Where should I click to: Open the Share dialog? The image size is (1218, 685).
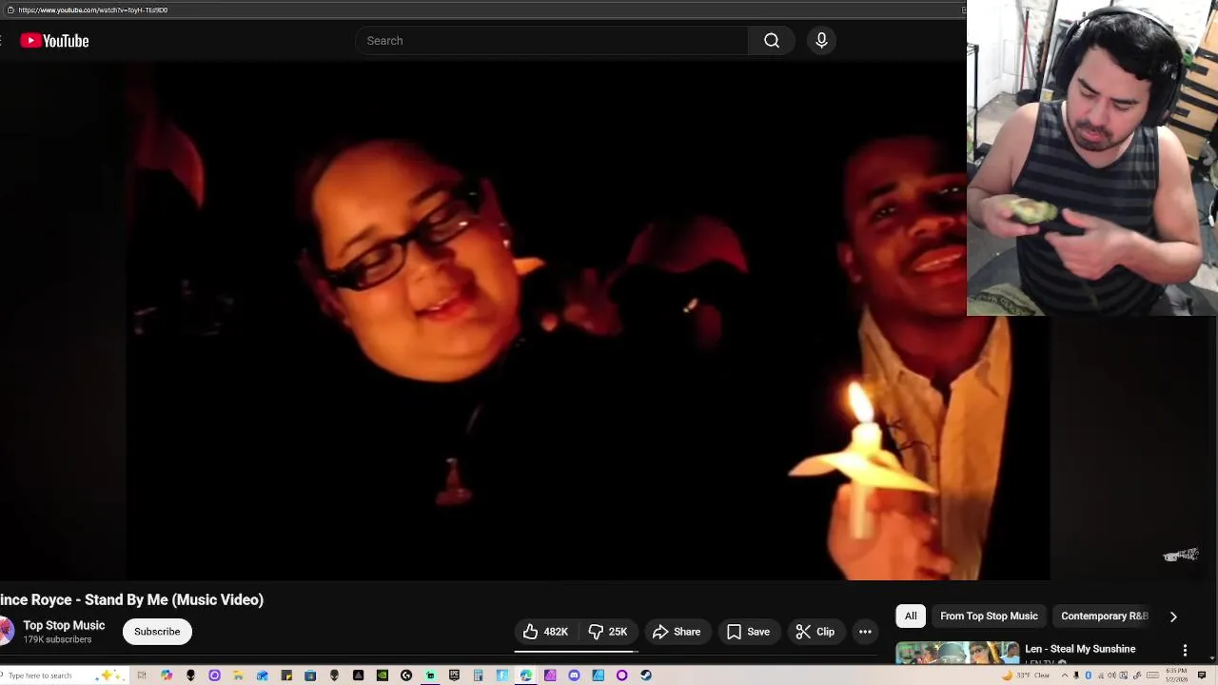(x=677, y=632)
